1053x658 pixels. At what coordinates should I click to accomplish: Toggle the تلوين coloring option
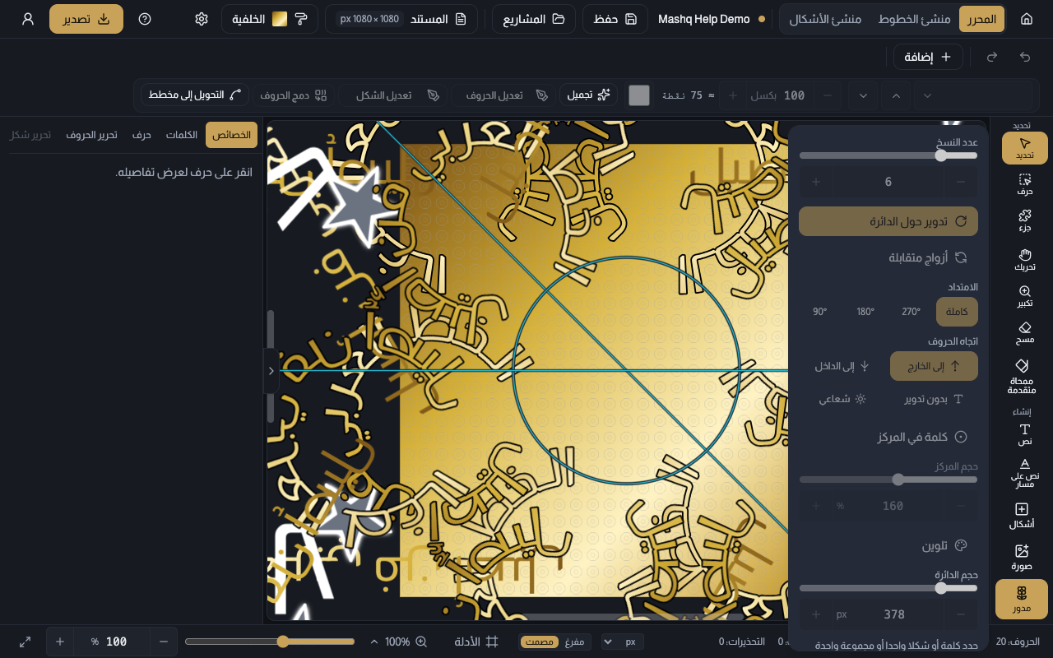point(888,545)
